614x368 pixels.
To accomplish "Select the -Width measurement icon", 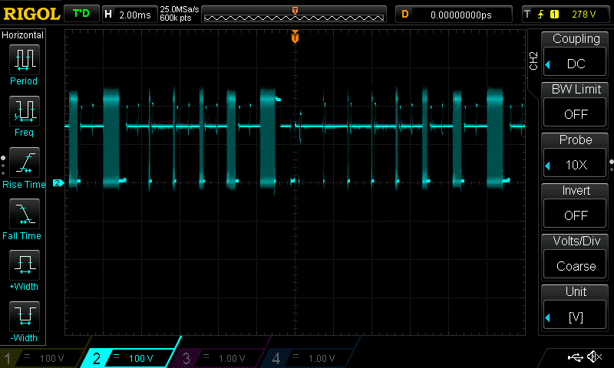I will click(24, 320).
